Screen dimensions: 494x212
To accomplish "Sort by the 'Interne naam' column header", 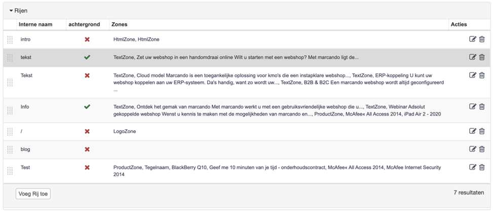I will click(x=35, y=25).
